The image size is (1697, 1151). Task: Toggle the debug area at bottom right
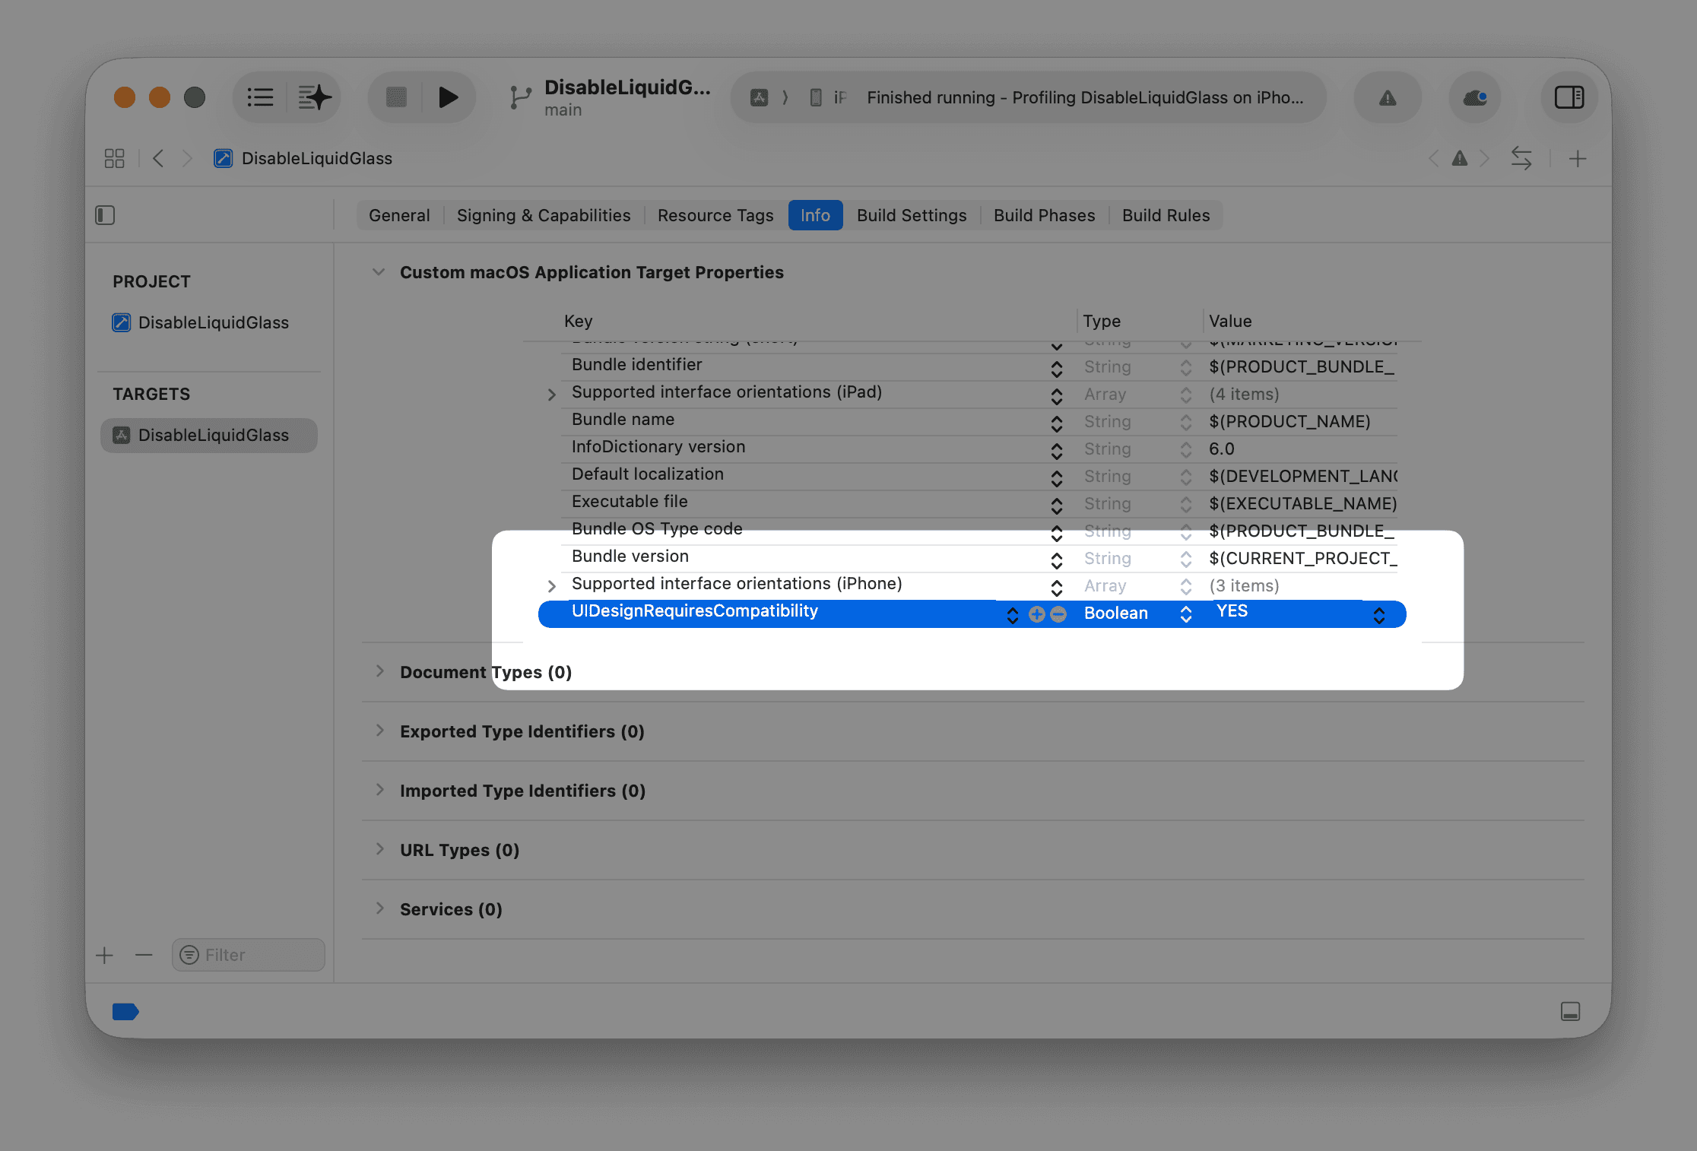click(x=1571, y=1011)
